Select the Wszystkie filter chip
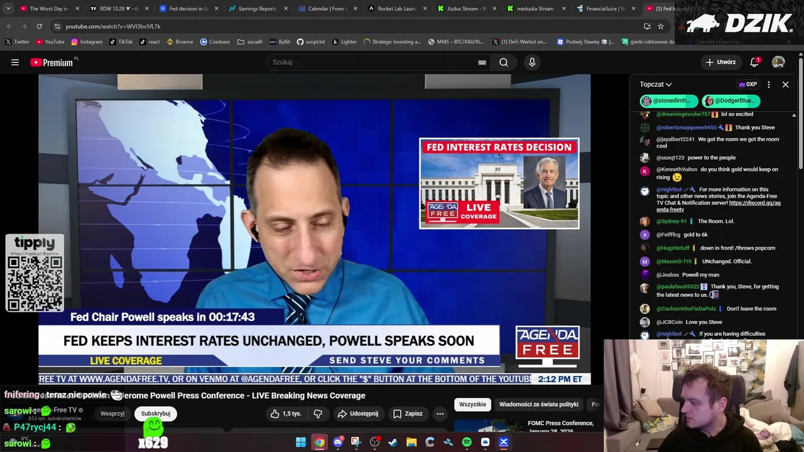The height and width of the screenshot is (452, 804). click(x=472, y=405)
